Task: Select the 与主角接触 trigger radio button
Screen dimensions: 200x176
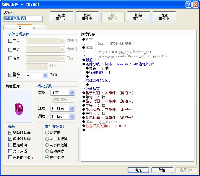Action: (x=47, y=139)
